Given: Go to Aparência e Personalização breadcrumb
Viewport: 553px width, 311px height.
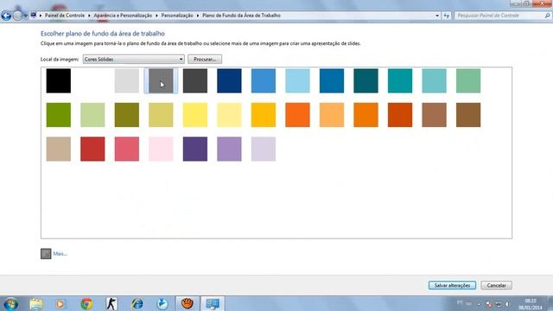Looking at the screenshot, I should pos(123,16).
